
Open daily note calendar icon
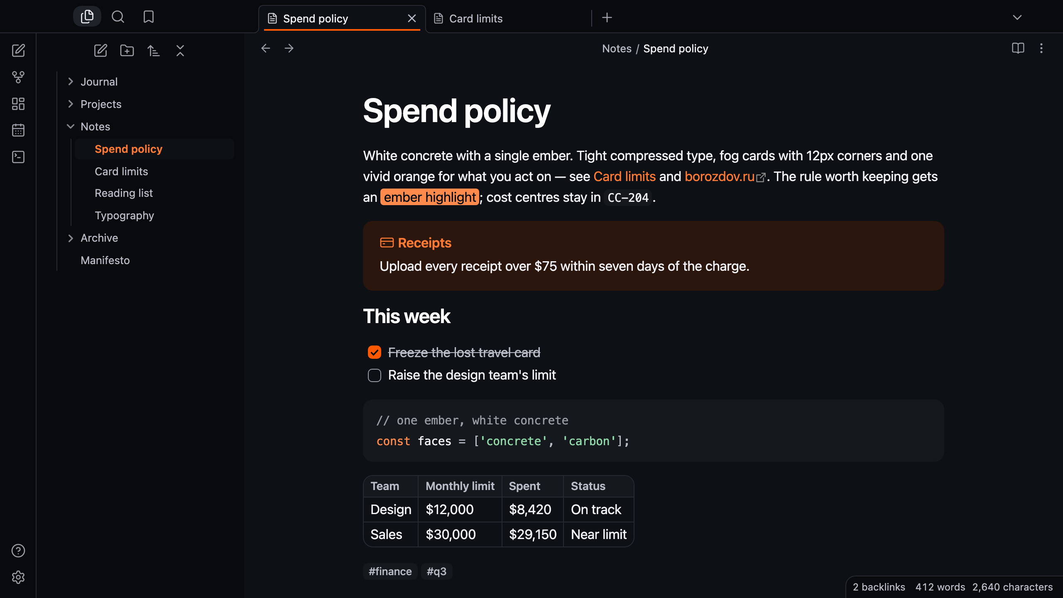(x=18, y=130)
